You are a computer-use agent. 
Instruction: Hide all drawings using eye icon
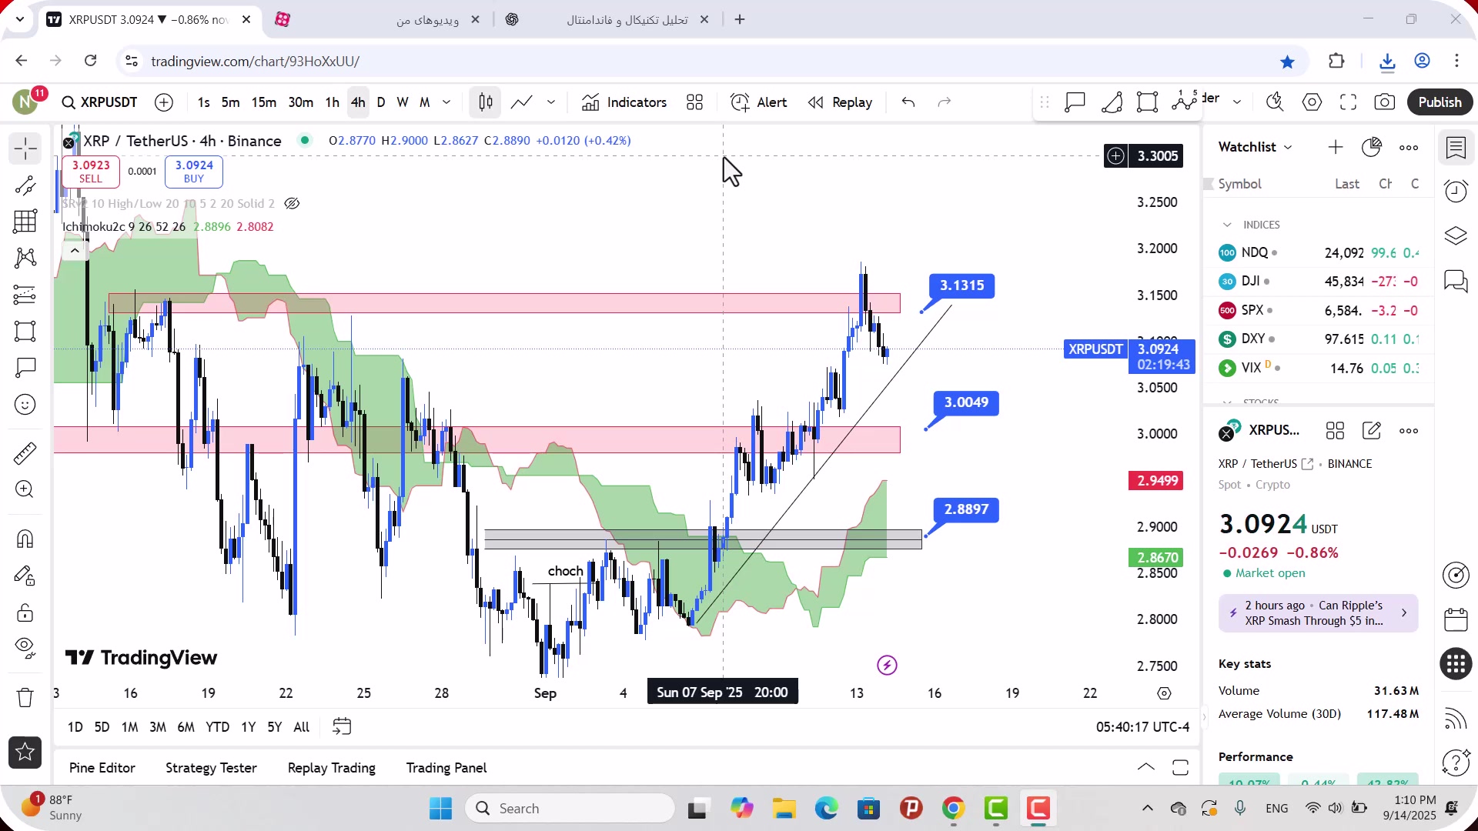coord(25,649)
